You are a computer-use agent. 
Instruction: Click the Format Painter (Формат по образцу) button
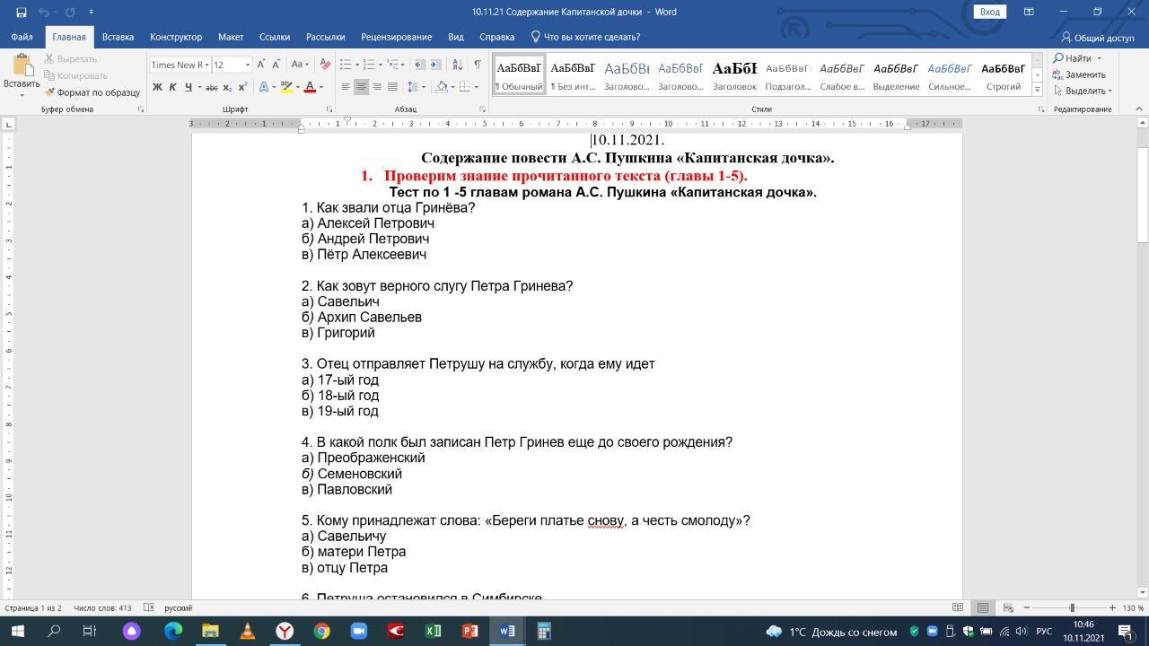coord(93,92)
